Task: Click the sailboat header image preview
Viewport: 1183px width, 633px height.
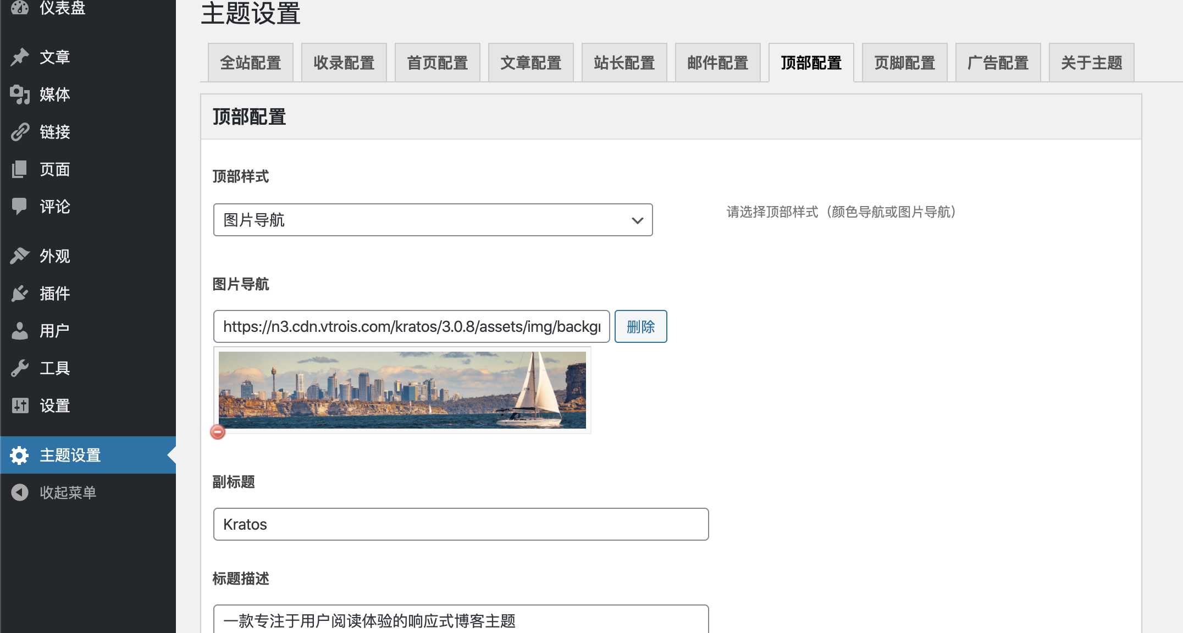Action: 404,390
